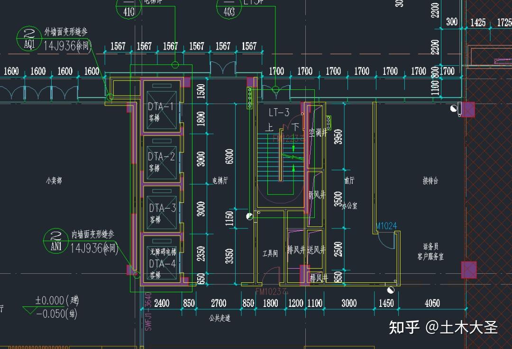Select the FM1223乙 door tag on stairs

(289, 139)
